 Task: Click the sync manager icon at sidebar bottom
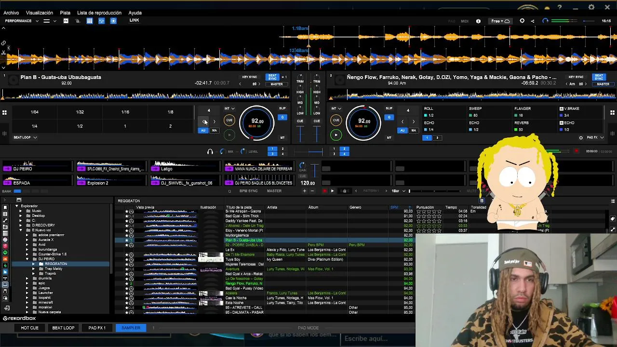tap(7, 308)
